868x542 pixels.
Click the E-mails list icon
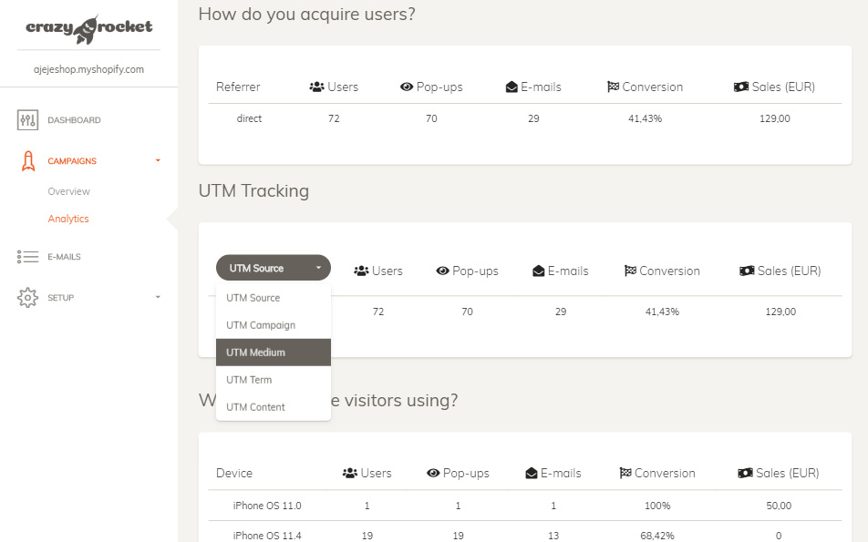click(27, 257)
